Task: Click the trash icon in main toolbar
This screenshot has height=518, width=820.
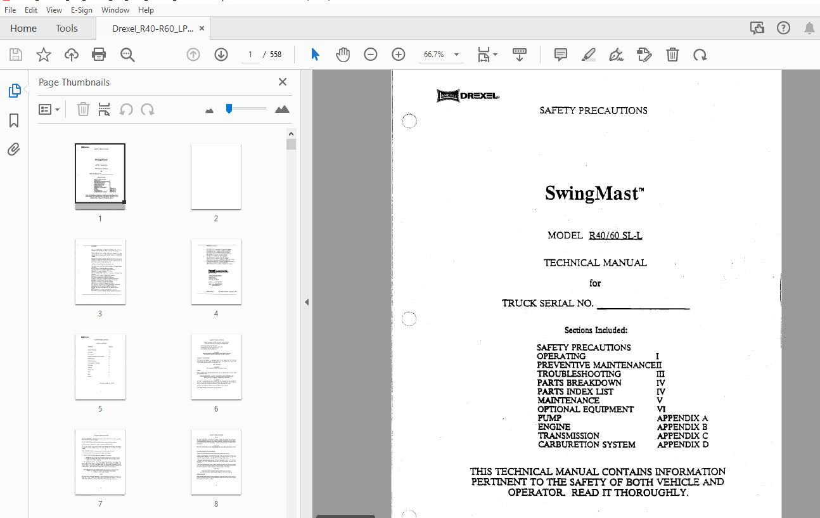Action: pos(672,55)
